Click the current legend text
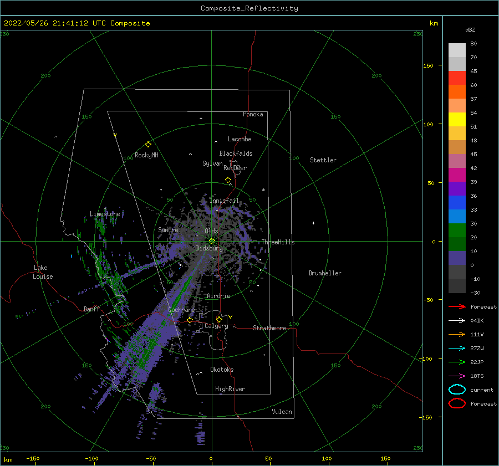Viewport: 499px width, 466px height. click(x=482, y=390)
